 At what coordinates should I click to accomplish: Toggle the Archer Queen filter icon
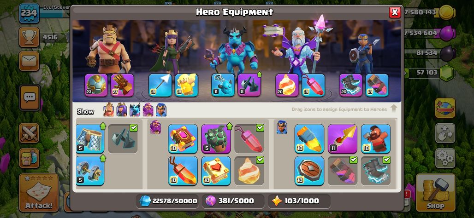pyautogui.click(x=122, y=109)
